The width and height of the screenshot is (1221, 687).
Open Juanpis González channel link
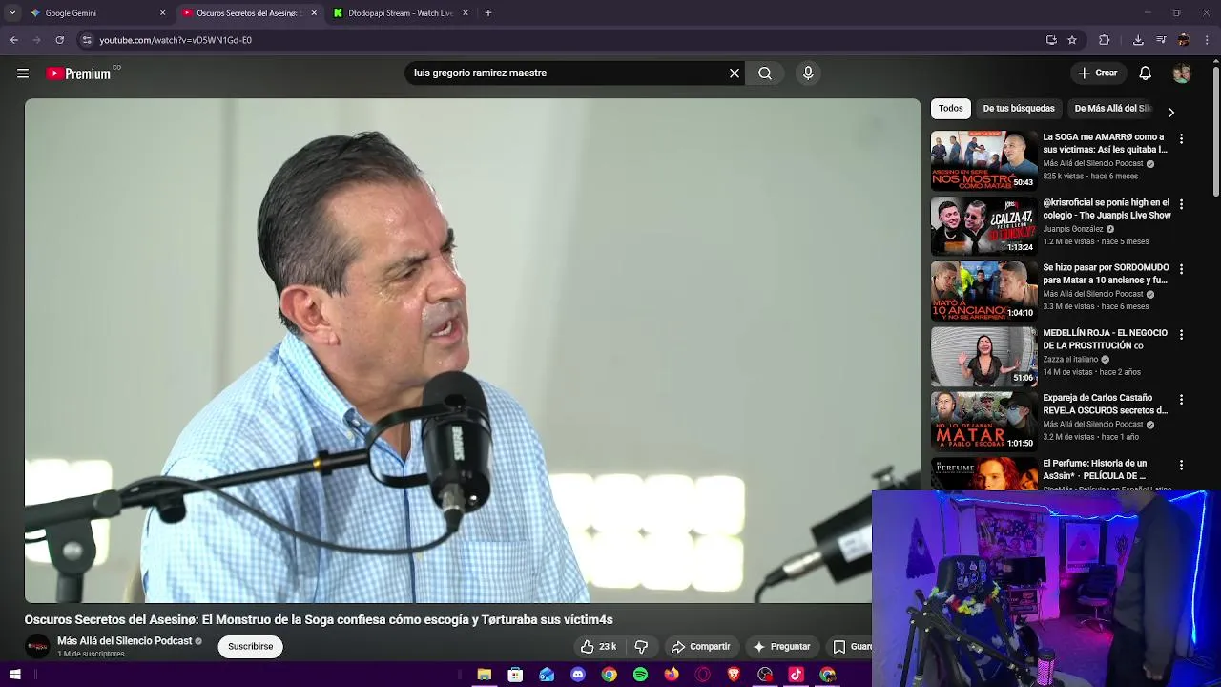point(1073,229)
